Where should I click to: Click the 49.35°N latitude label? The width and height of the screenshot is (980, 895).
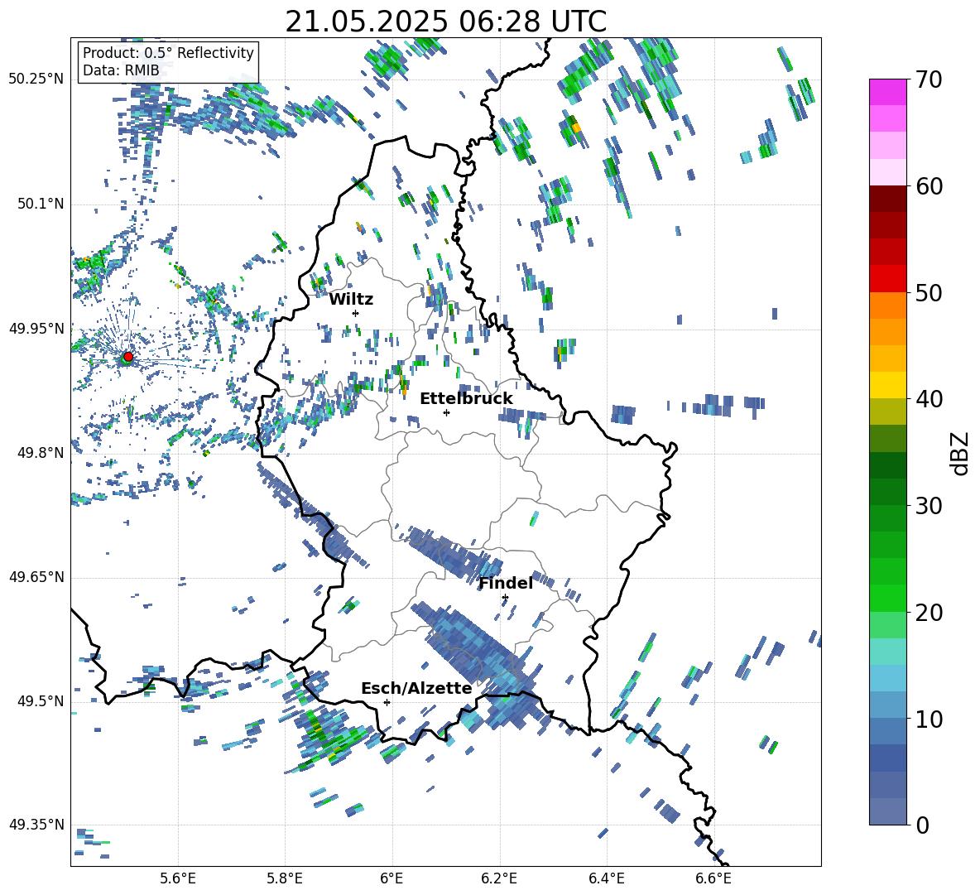[36, 825]
